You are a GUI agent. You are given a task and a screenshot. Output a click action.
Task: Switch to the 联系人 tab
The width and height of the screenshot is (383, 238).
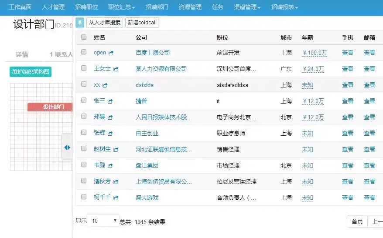(61, 54)
